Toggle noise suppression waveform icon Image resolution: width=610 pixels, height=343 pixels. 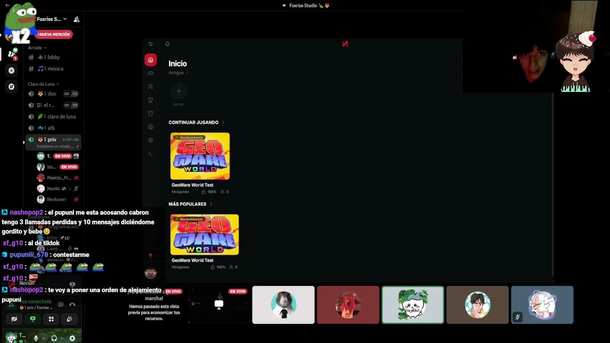coord(61,304)
